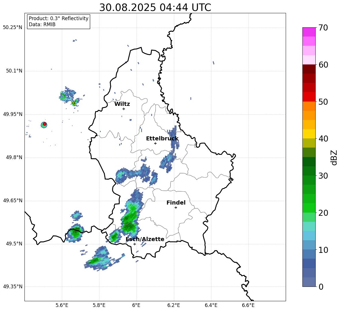Click the colorbar tick value 10

323,250
